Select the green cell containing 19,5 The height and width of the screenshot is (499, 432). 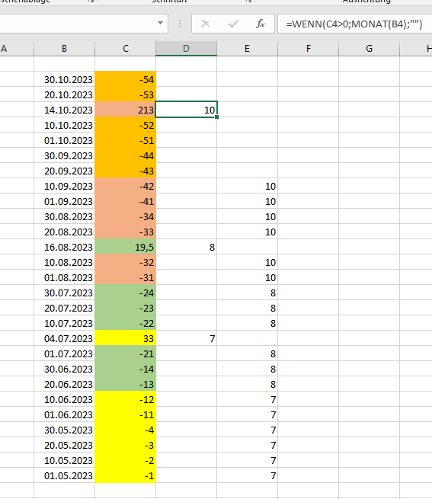(x=126, y=247)
